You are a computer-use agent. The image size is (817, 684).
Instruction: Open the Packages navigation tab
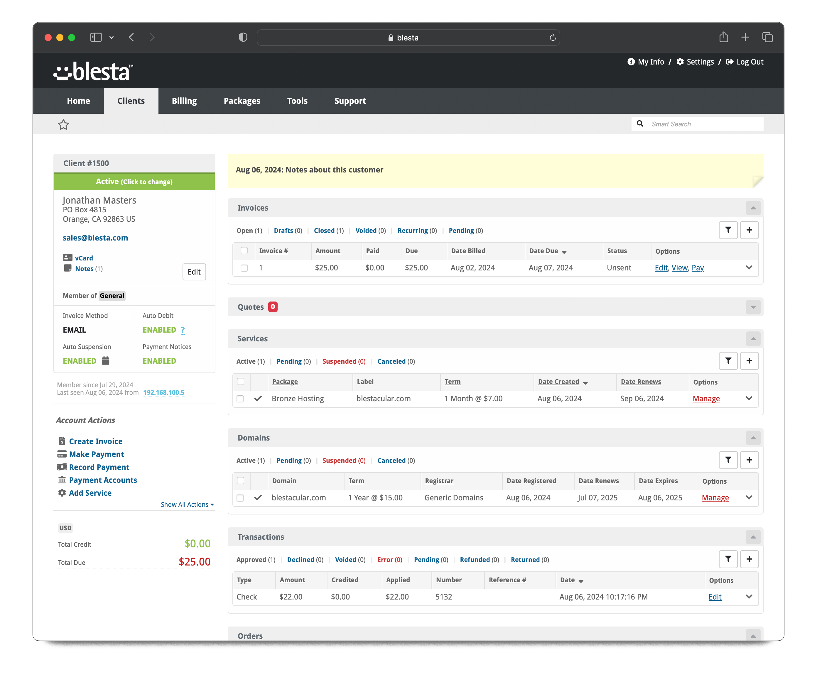coord(242,101)
